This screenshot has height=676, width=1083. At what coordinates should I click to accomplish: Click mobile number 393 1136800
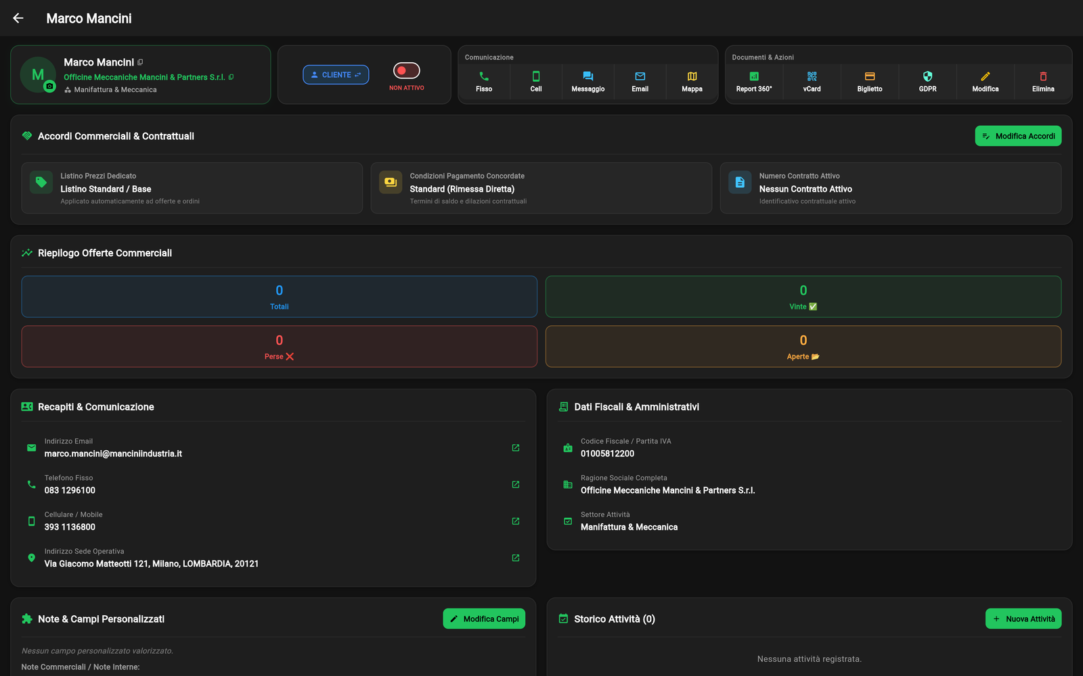point(70,527)
